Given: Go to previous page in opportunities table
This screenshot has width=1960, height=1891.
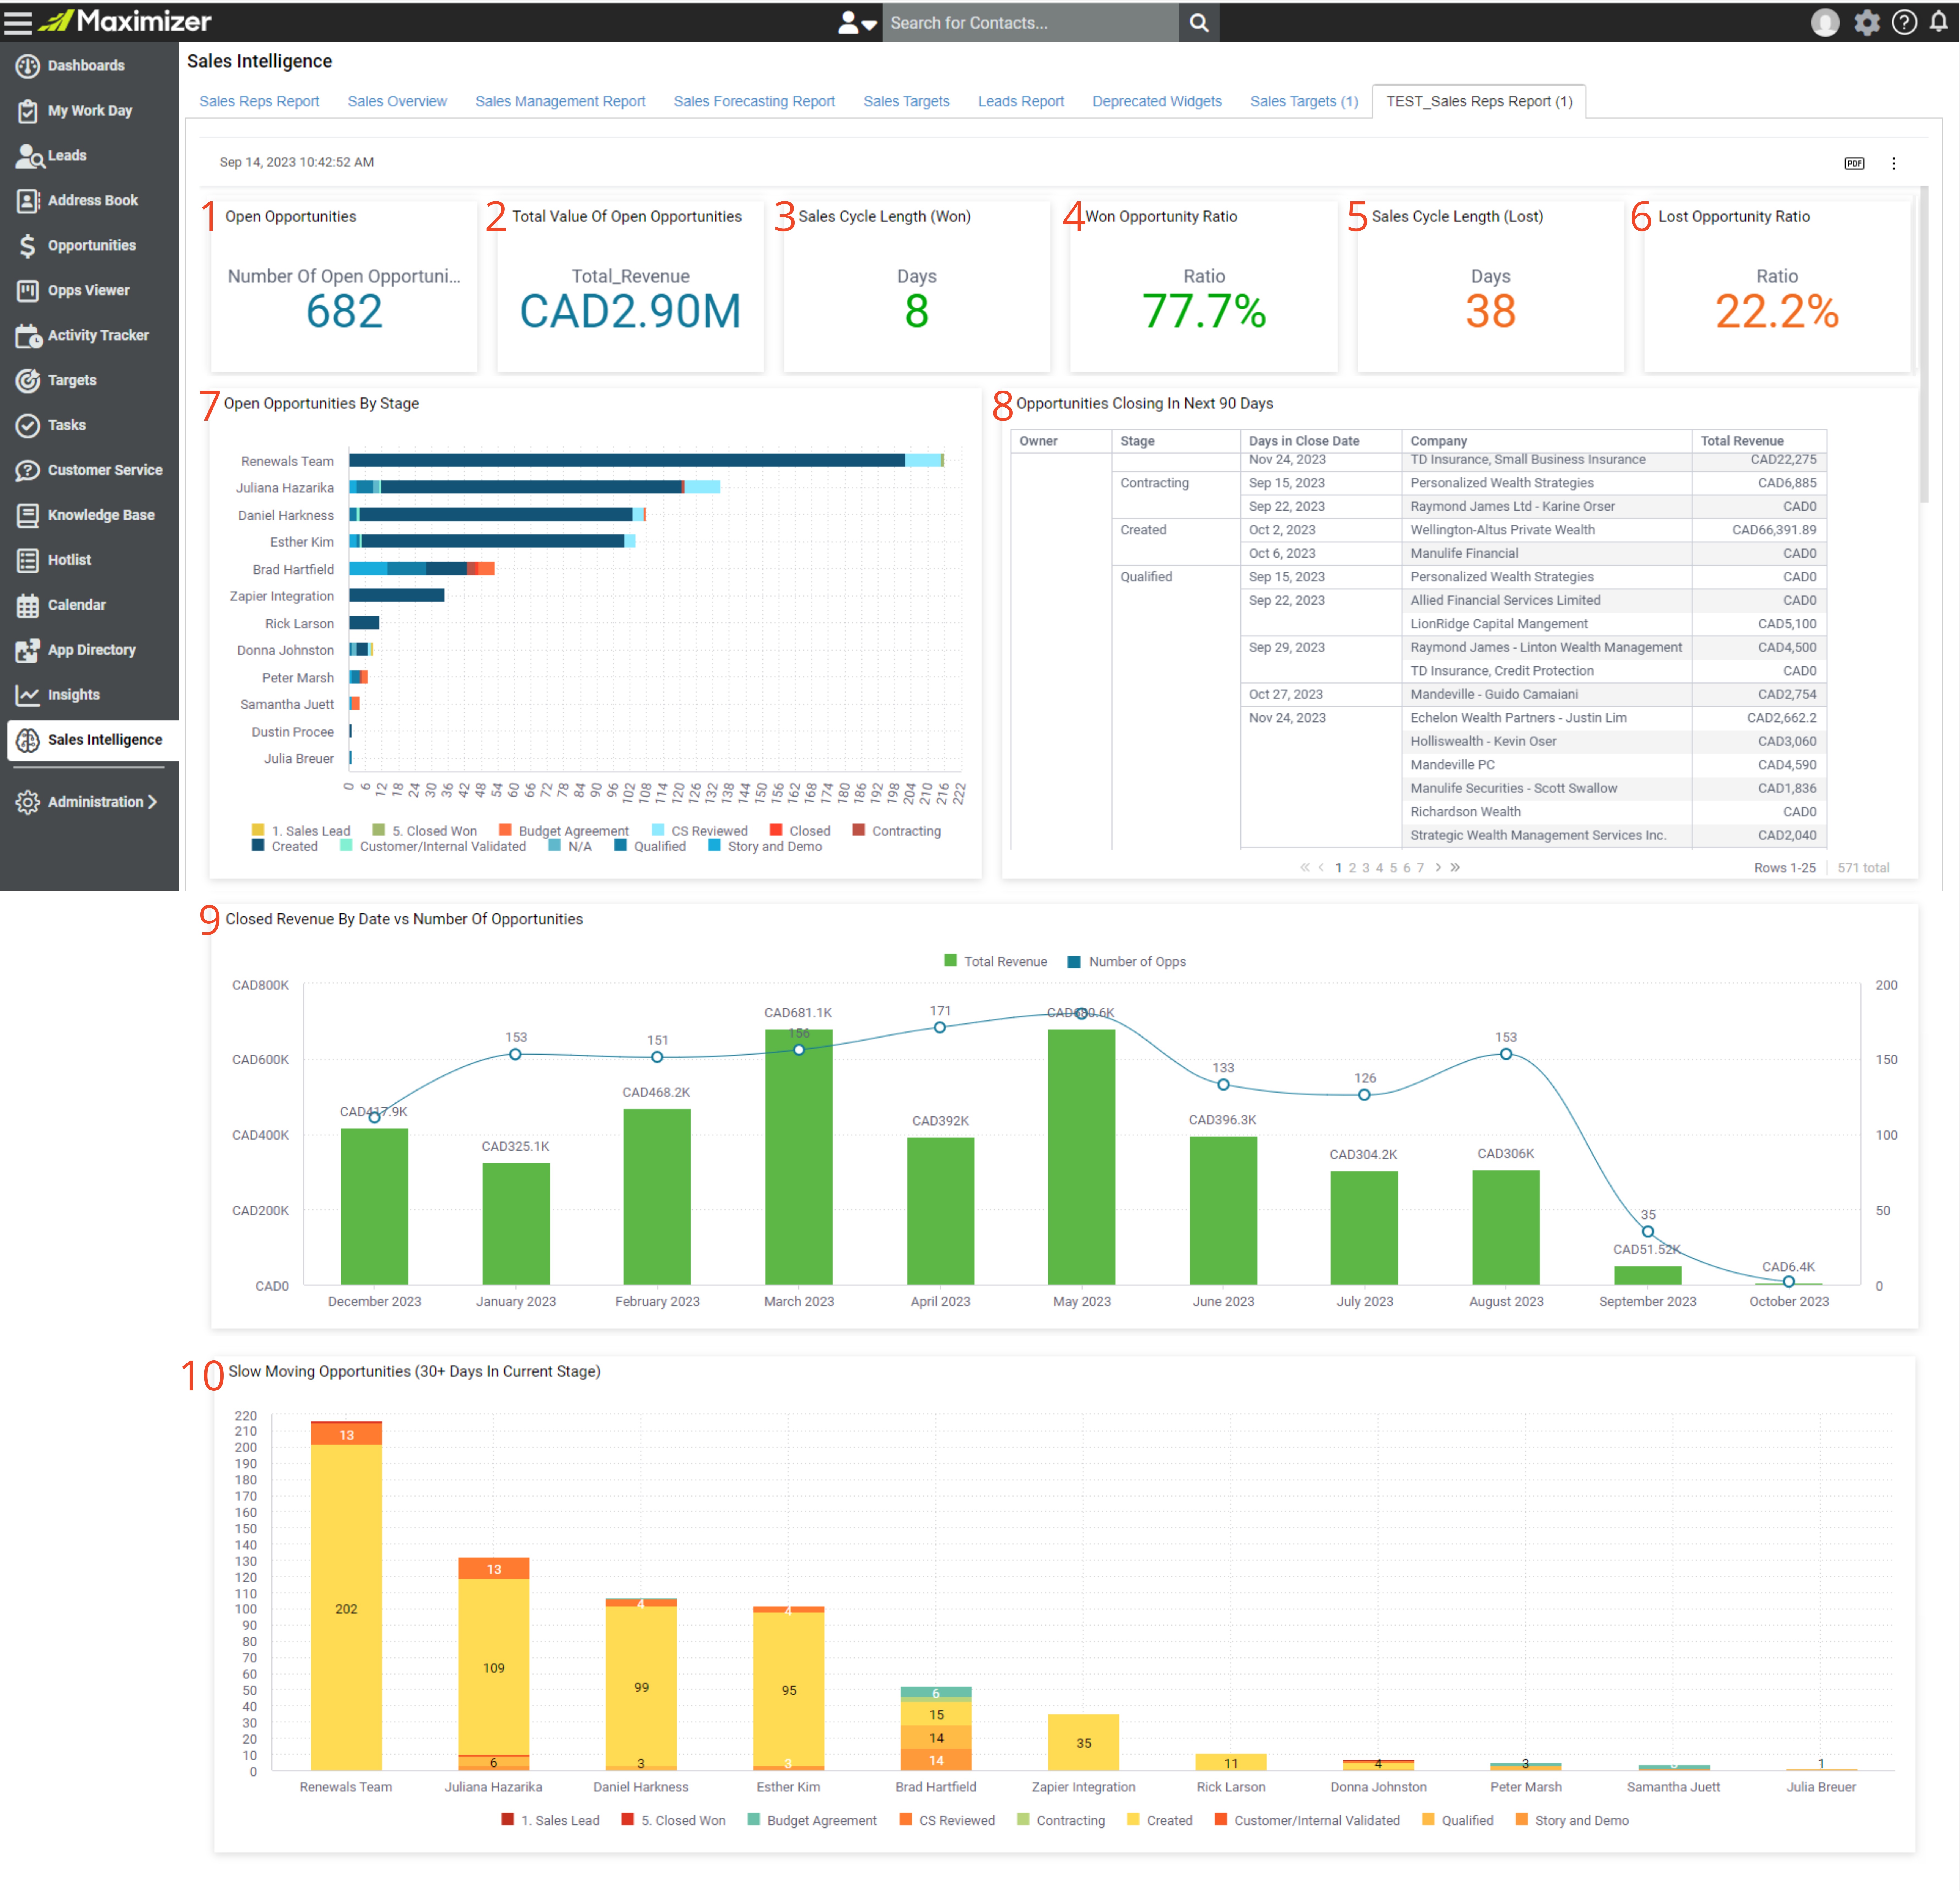Looking at the screenshot, I should click(x=1321, y=868).
